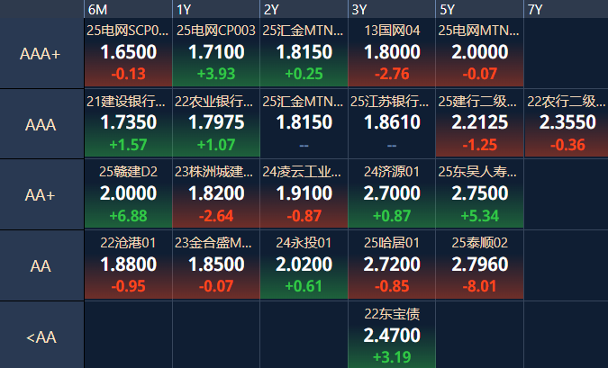Open the 22东宝债 bond cell
Screen dimensions: 608x368
392,337
